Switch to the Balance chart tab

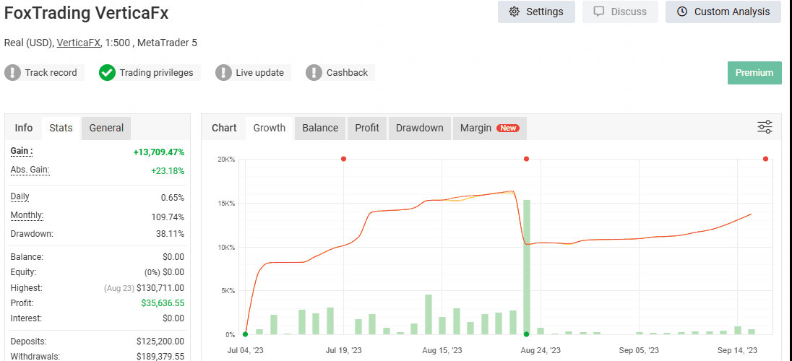[320, 128]
